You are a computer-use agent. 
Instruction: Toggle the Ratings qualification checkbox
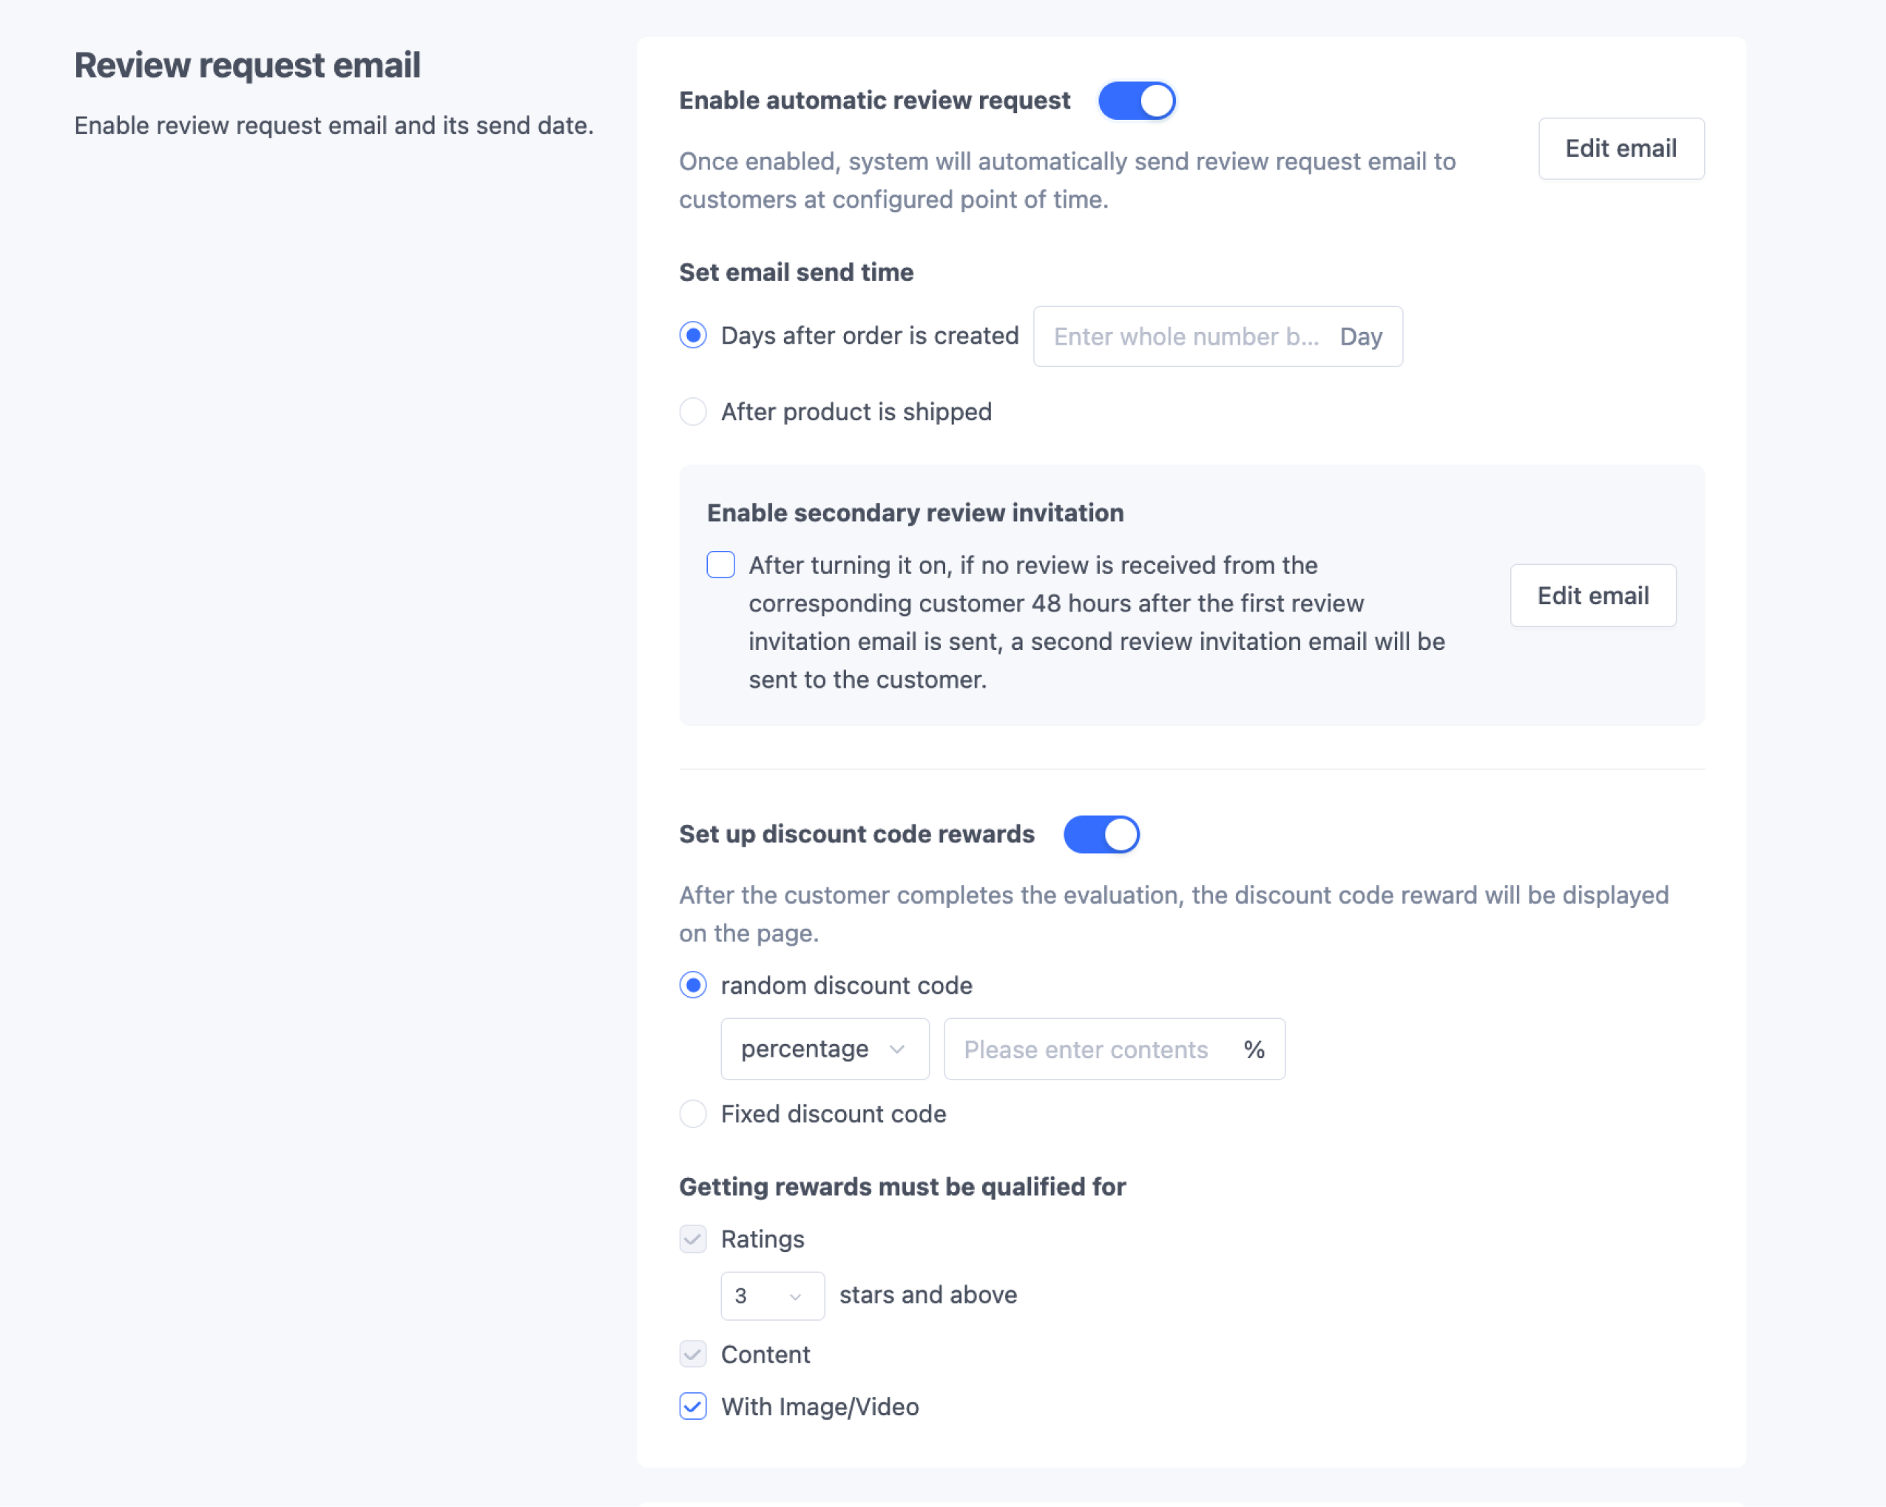693,1239
